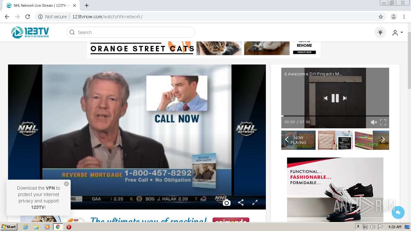Open the user account dropdown
Screen dimensions: 411x231
point(398,33)
